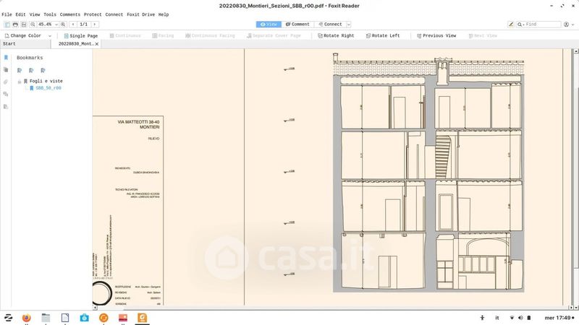Switch to the Start tab
This screenshot has width=579, height=325.
tap(9, 44)
